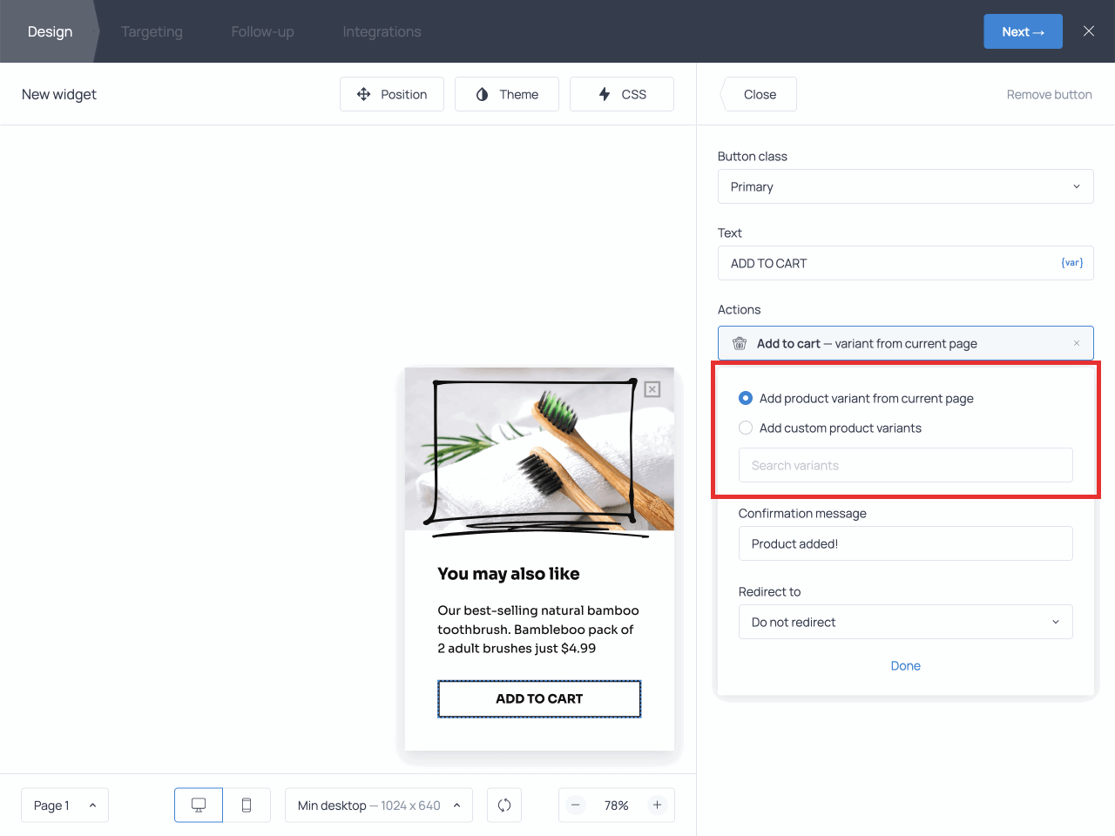Remove the Add to cart action
This screenshot has width=1115, height=836.
[x=1077, y=343]
